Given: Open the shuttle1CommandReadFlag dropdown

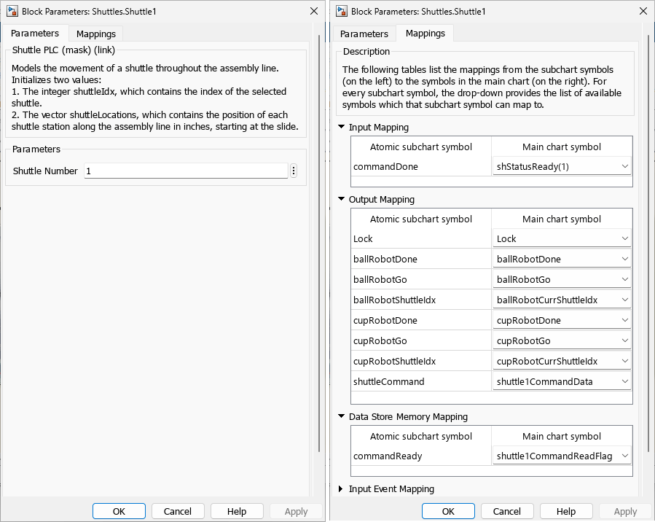Looking at the screenshot, I should [562, 456].
